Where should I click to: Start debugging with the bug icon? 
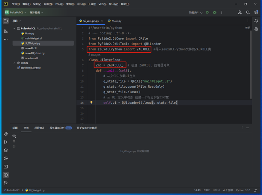coord(215,12)
